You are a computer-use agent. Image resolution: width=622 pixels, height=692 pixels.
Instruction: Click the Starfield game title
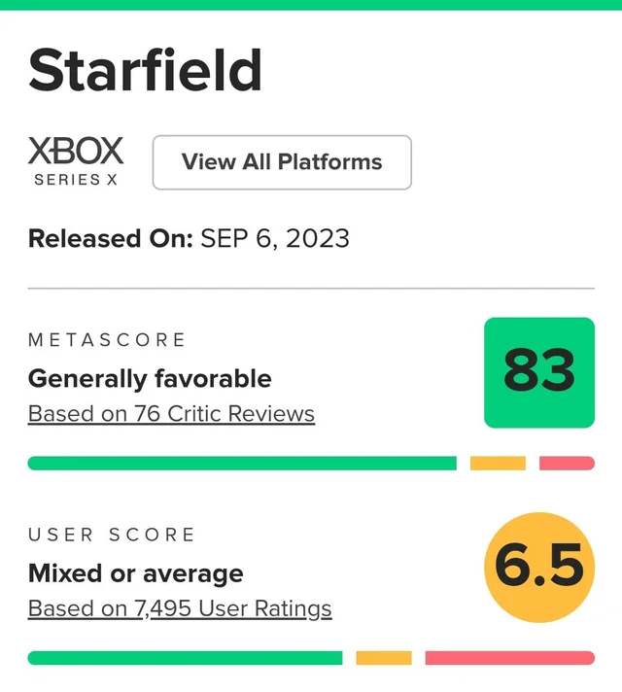click(145, 70)
